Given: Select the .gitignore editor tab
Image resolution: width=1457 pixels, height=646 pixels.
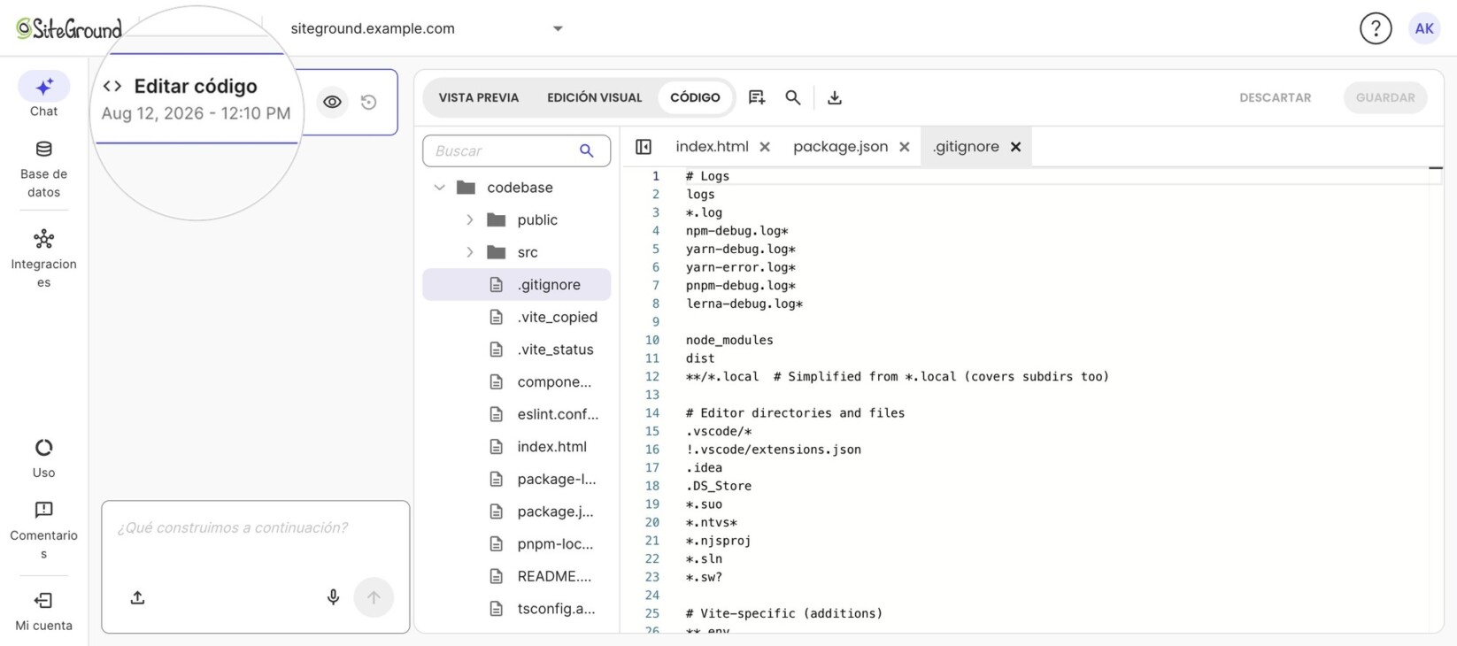Looking at the screenshot, I should click(966, 147).
